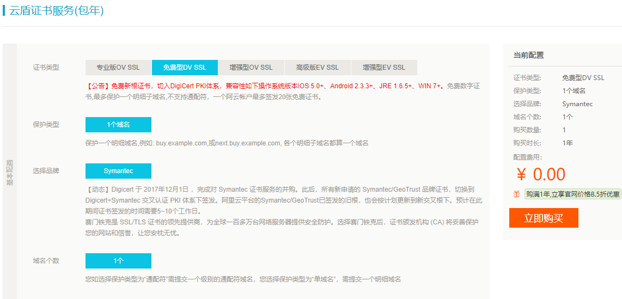622x299 pixels.
Task: Click the 云盾证书服务(包年) page title
Action: [x=57, y=10]
